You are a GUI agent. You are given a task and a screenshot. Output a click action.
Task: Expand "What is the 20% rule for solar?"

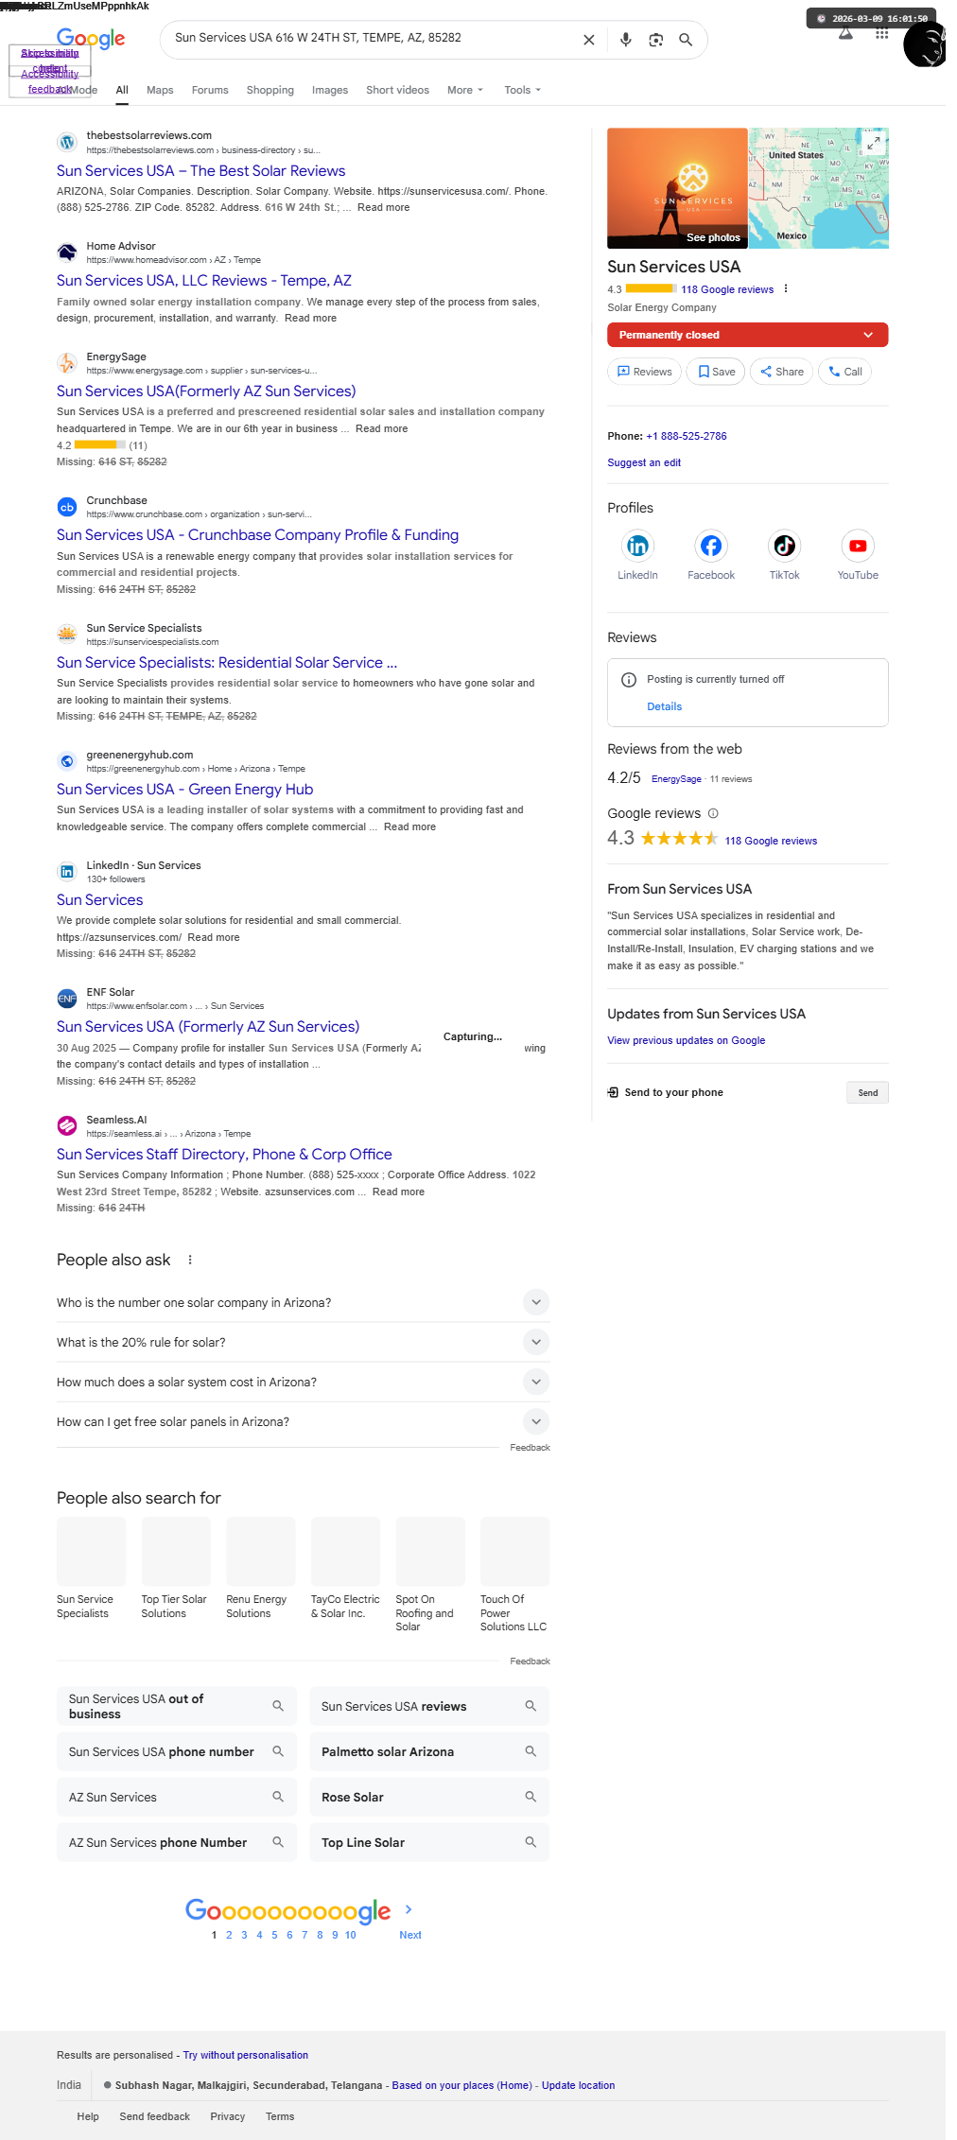(x=535, y=1342)
